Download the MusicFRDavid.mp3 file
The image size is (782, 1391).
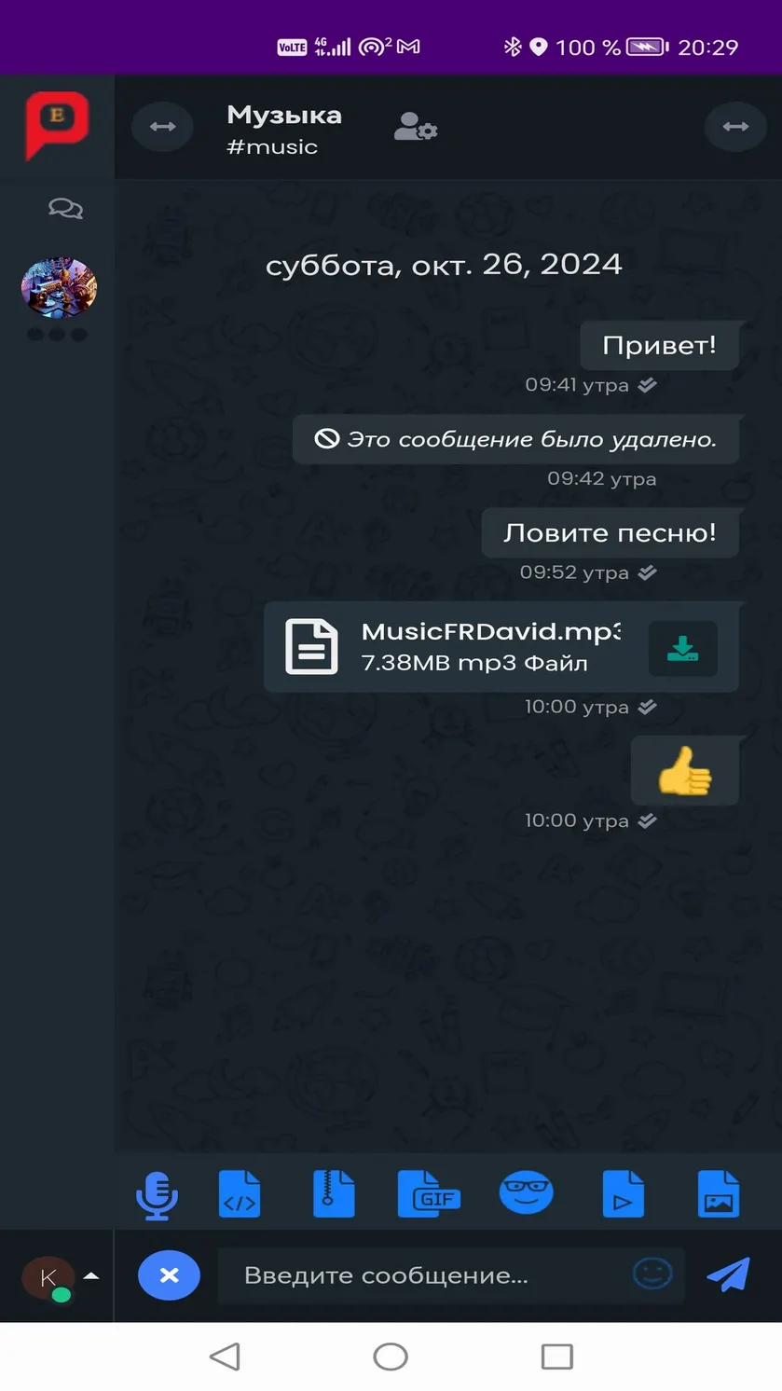(x=683, y=648)
